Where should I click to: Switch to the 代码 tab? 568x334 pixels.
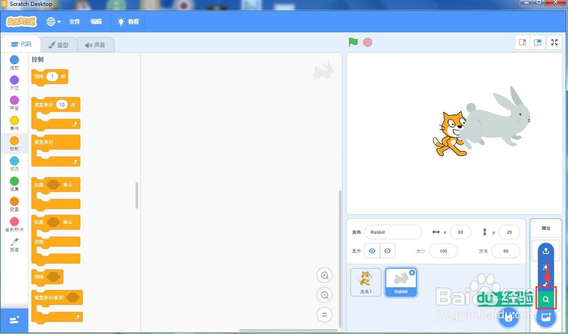[x=21, y=44]
